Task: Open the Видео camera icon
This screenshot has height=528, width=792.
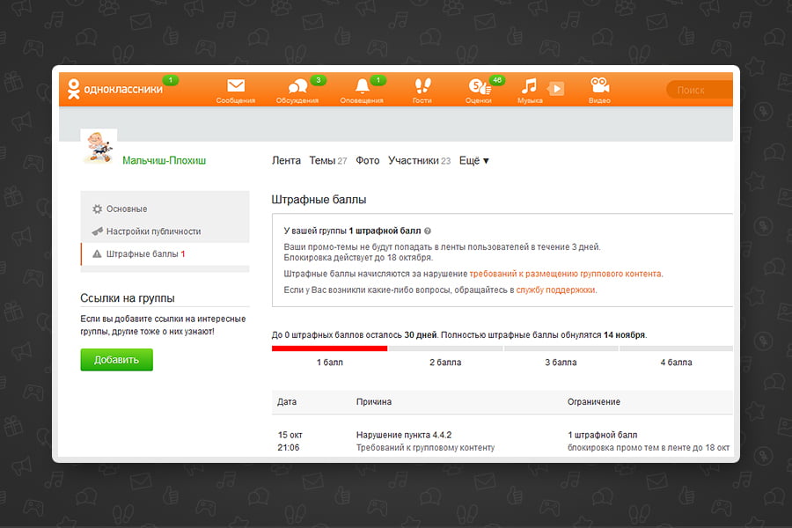Action: (x=599, y=85)
